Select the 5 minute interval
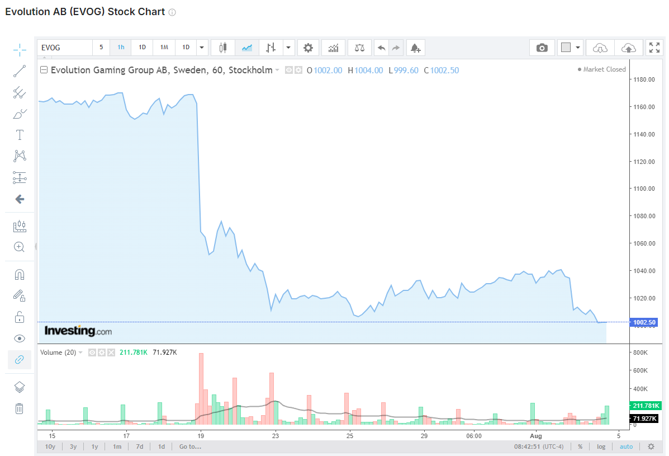Viewport: 669px width, 456px height. [101, 48]
